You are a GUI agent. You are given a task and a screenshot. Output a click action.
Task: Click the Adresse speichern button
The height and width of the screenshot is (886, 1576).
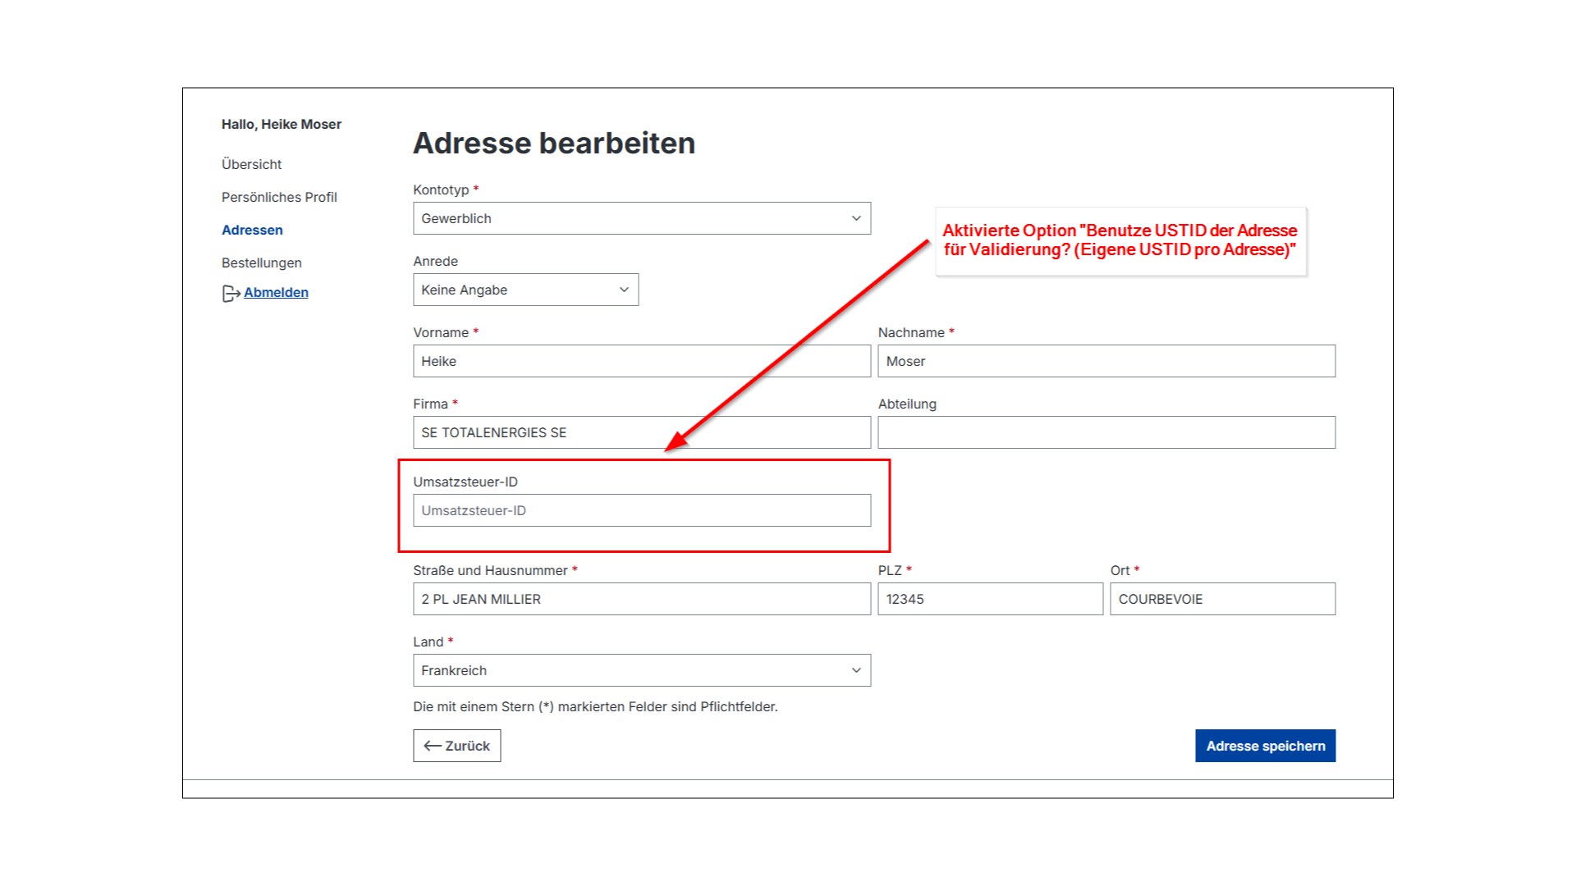pos(1265,746)
